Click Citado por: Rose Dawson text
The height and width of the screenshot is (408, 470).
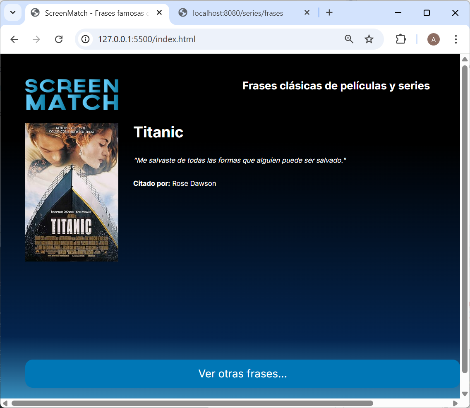175,183
